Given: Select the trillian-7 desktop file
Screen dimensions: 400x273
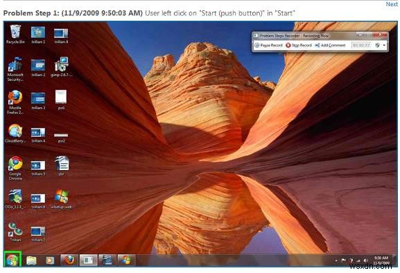Looking at the screenshot, I should (x=38, y=234).
